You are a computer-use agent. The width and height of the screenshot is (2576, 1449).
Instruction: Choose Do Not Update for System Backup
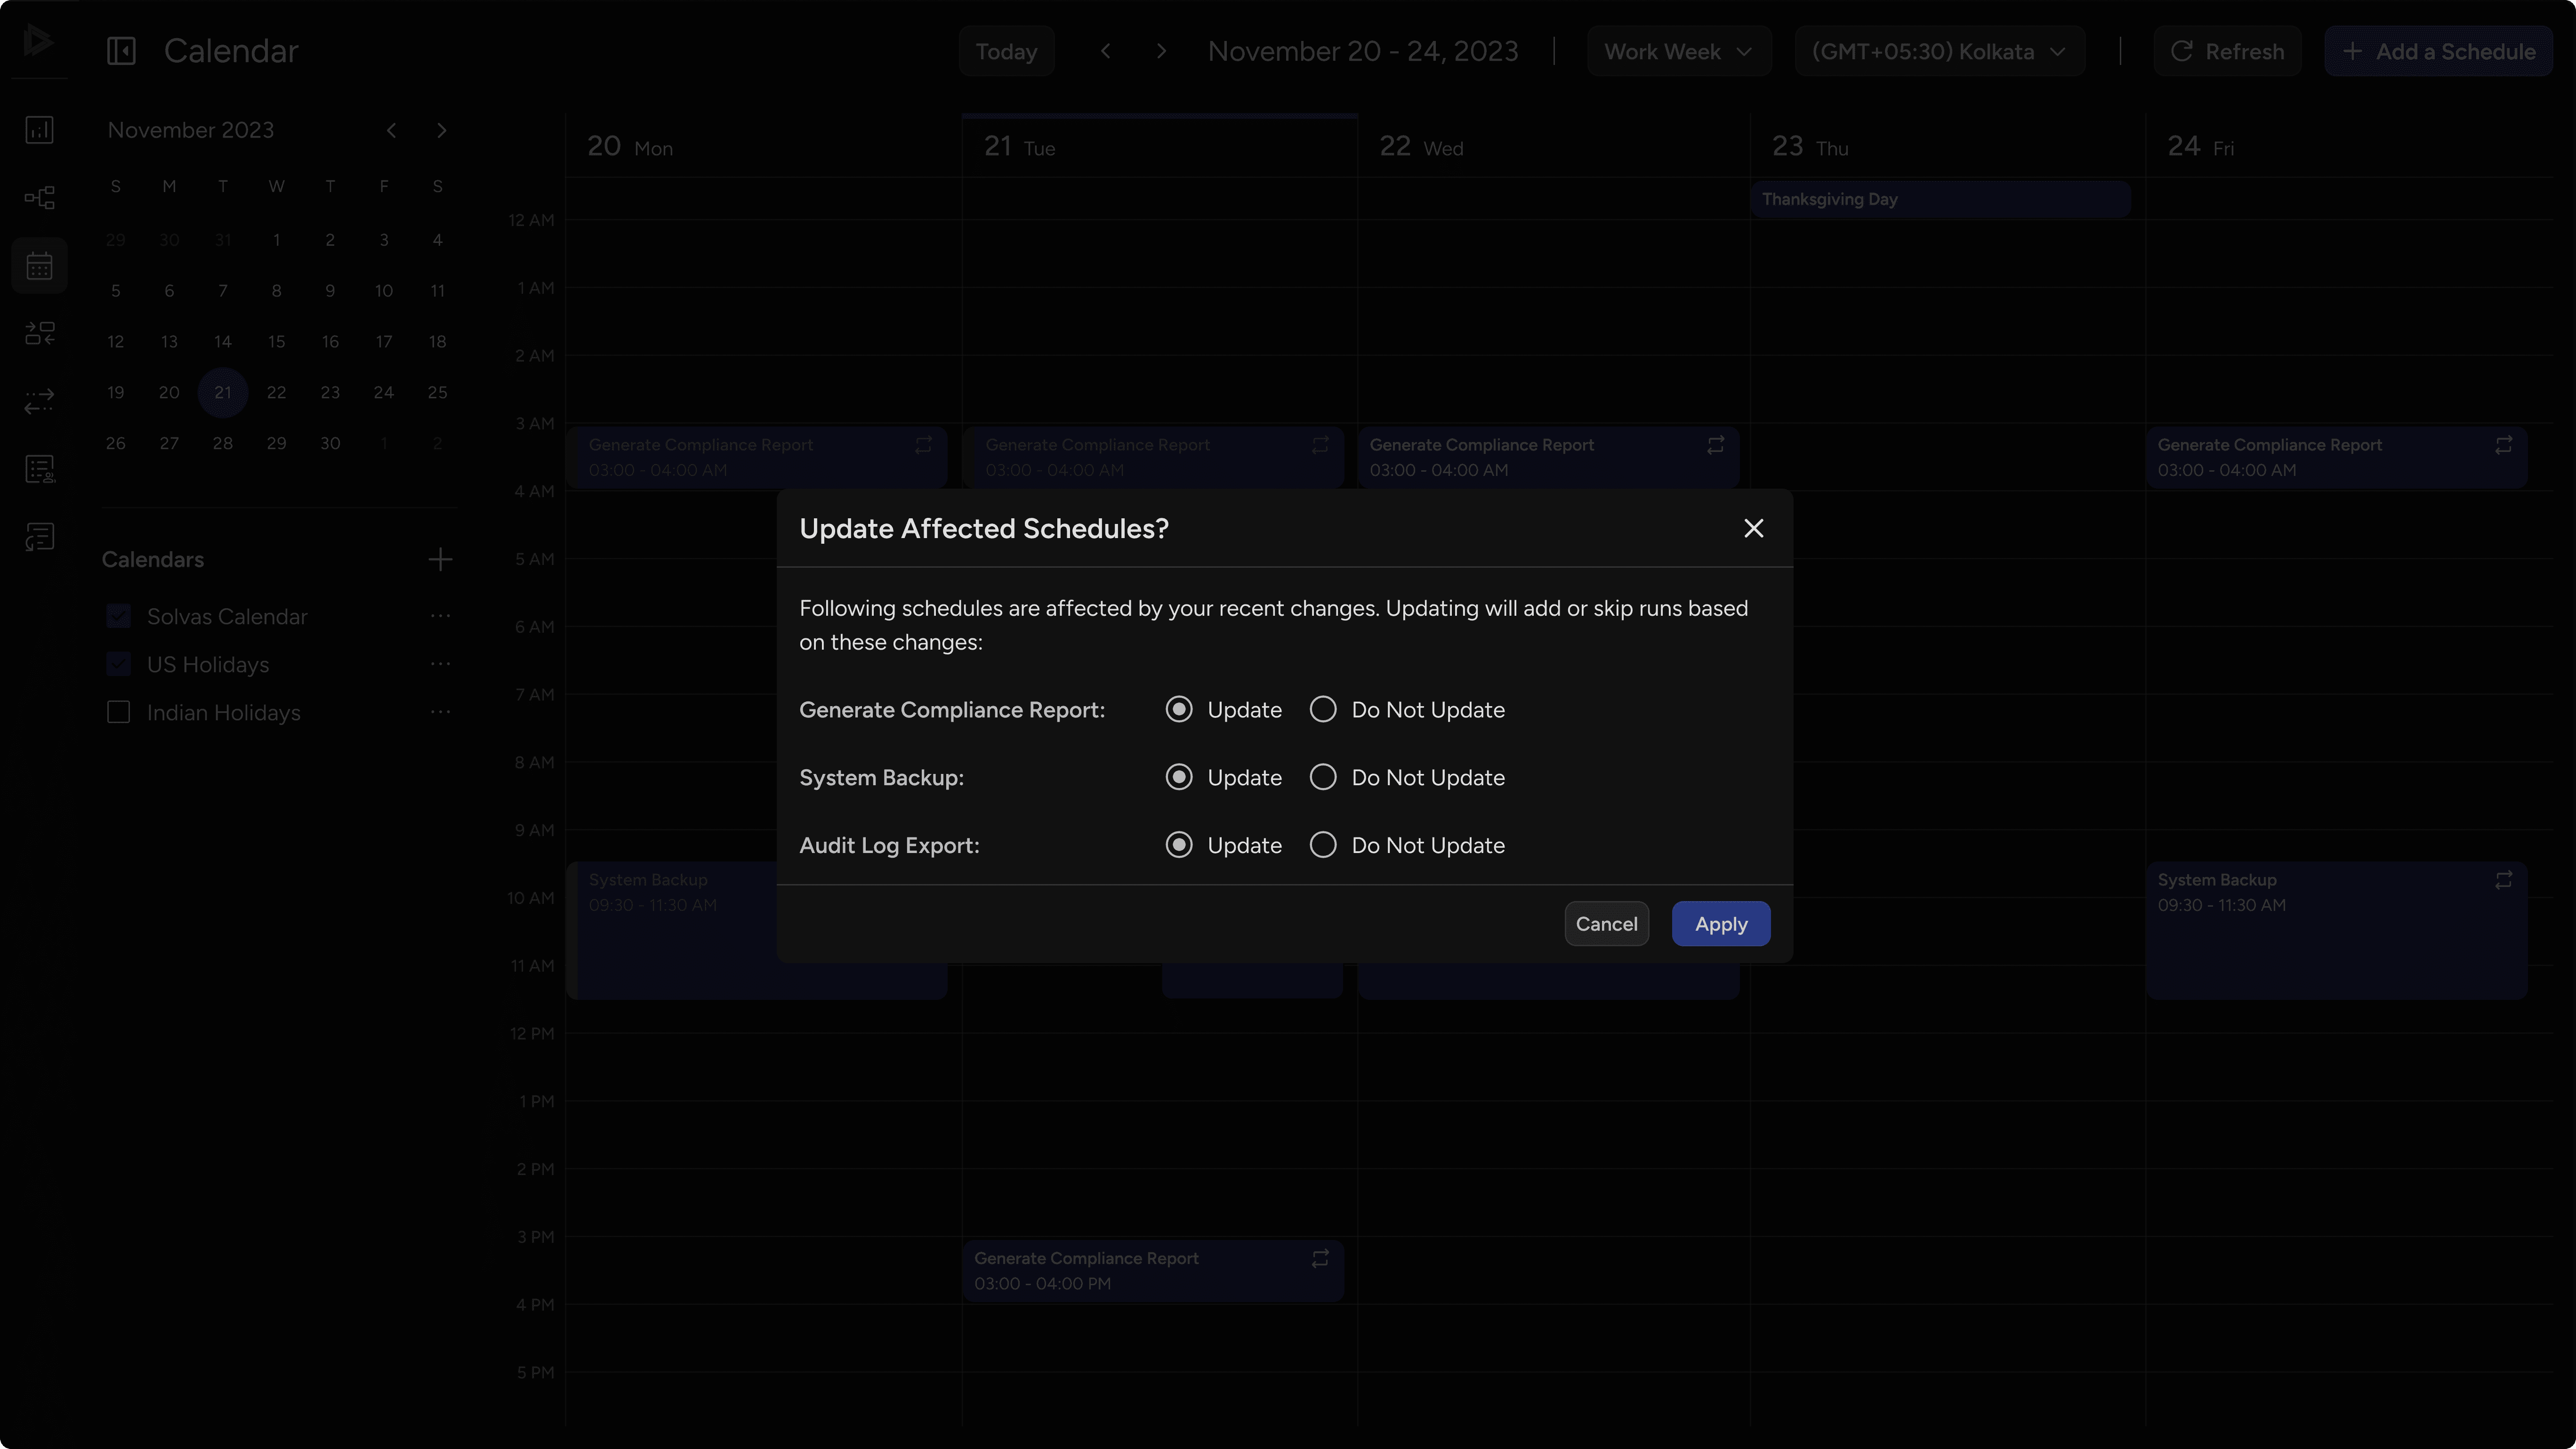coord(1323,777)
